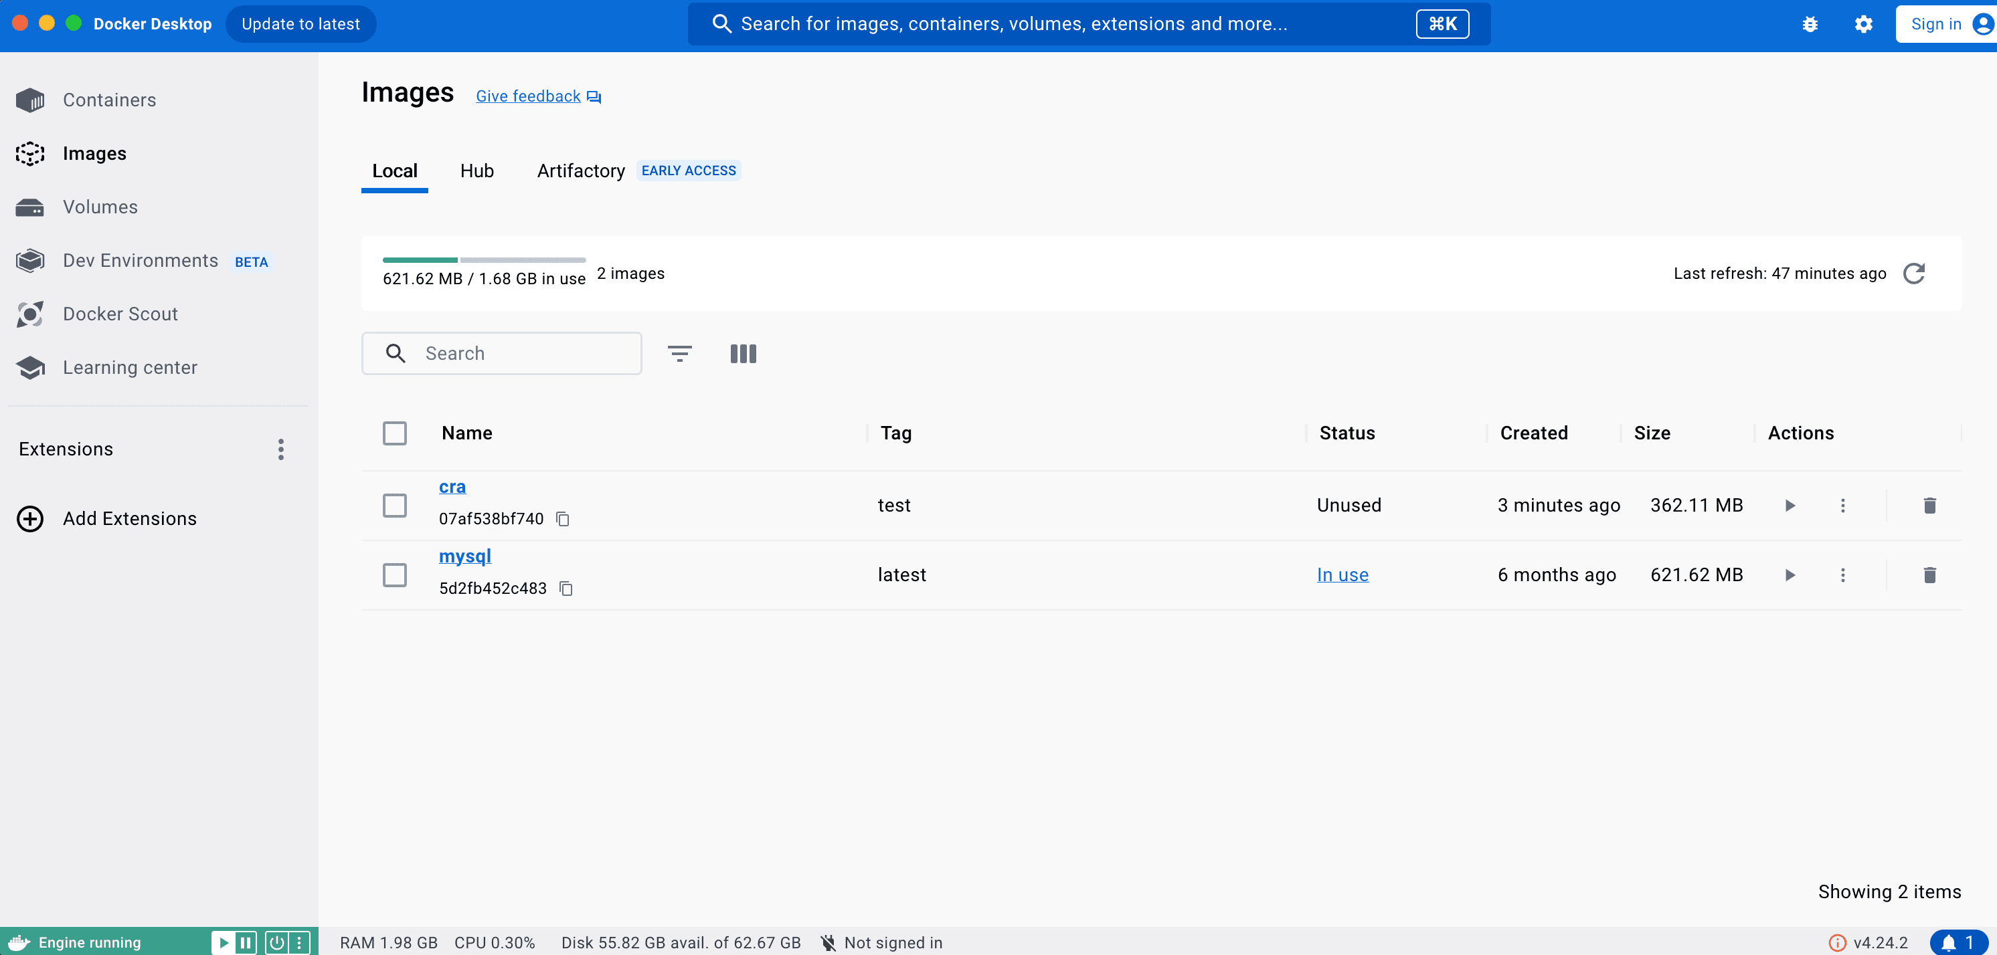Click the refresh images icon

[1913, 274]
